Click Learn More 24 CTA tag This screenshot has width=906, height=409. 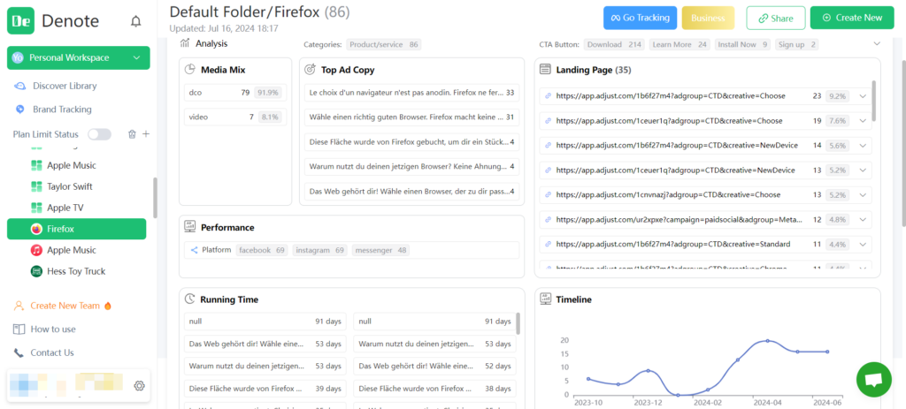tap(679, 44)
